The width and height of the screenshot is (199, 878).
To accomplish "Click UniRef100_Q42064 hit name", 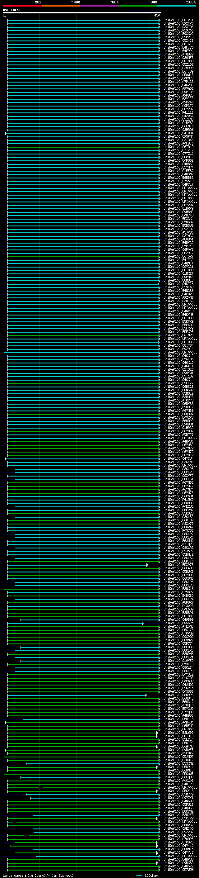I will [178, 116].
